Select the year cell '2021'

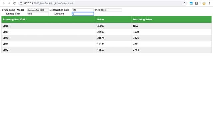49,44
